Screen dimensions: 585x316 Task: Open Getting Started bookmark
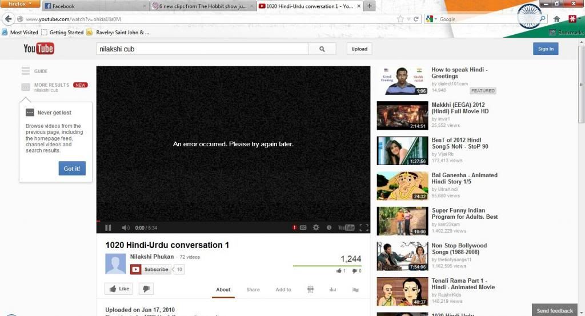point(63,33)
